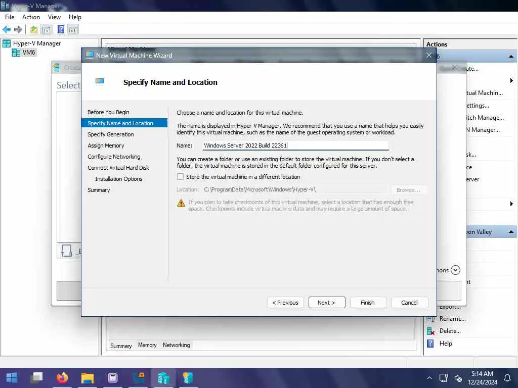This screenshot has width=518, height=388.
Task: Collapse the top Actions pane section arrow
Action: (x=511, y=57)
